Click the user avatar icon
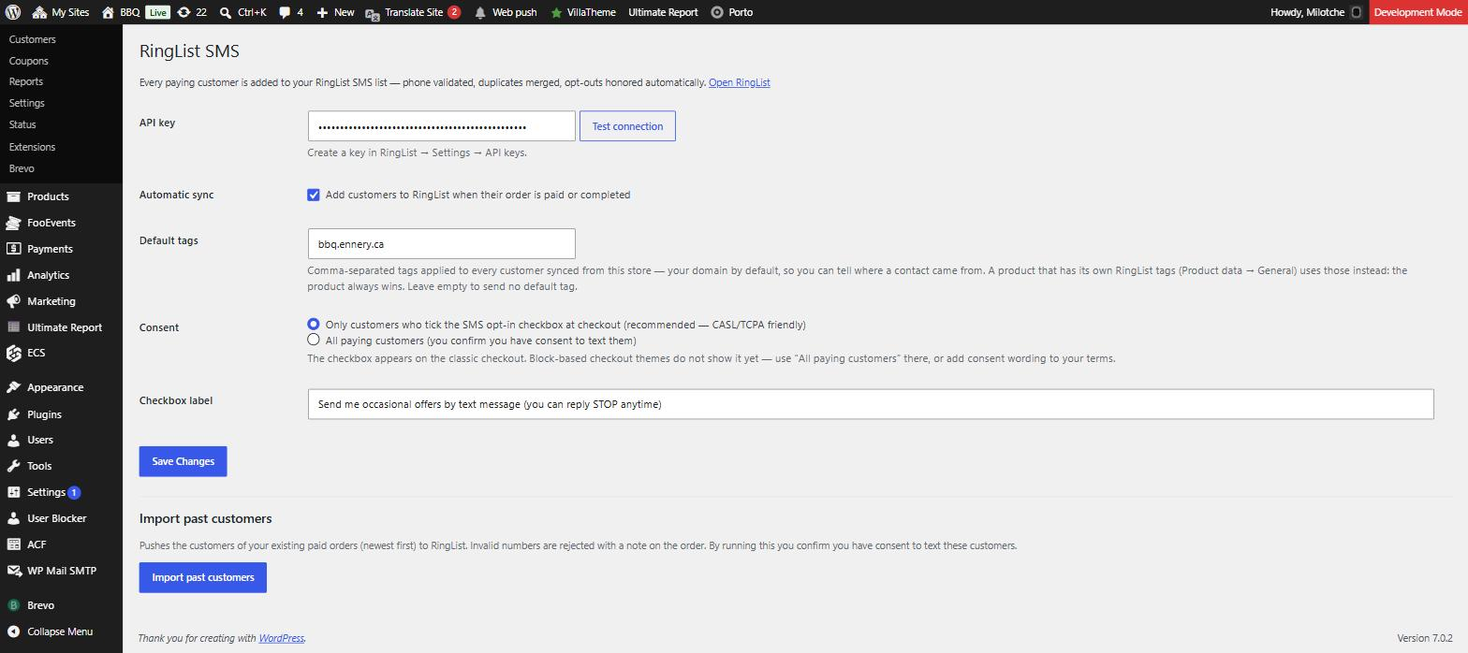Screen dimensions: 1468x653 (1356, 12)
